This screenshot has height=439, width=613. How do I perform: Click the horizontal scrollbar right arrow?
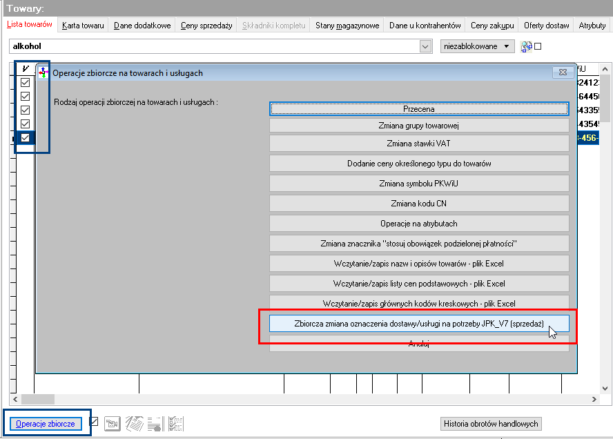point(594,399)
